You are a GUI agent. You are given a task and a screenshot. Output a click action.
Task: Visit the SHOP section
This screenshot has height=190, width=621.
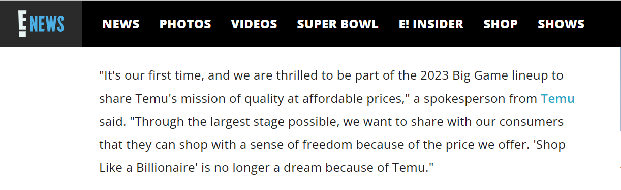(501, 24)
